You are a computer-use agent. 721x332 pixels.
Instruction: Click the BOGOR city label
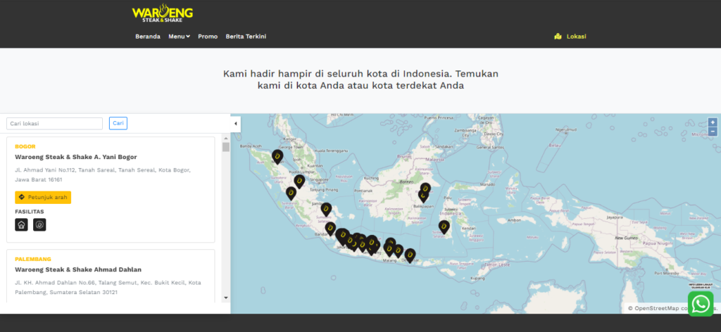(25, 146)
